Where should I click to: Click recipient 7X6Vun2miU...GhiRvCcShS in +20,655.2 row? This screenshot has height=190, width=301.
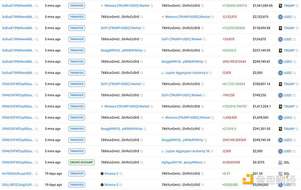(181, 50)
